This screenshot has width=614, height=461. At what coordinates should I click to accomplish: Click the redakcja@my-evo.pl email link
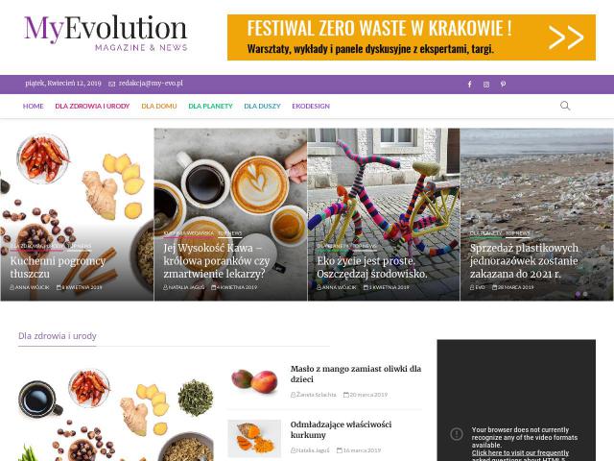[x=151, y=84]
